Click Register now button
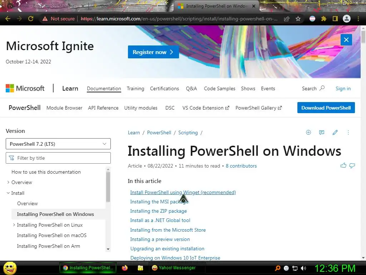366x275 pixels. (x=153, y=52)
